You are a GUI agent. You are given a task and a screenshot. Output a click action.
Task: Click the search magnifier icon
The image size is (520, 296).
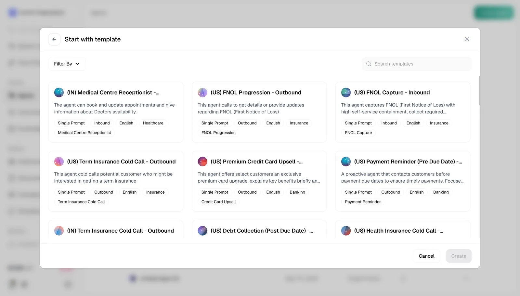pos(369,64)
